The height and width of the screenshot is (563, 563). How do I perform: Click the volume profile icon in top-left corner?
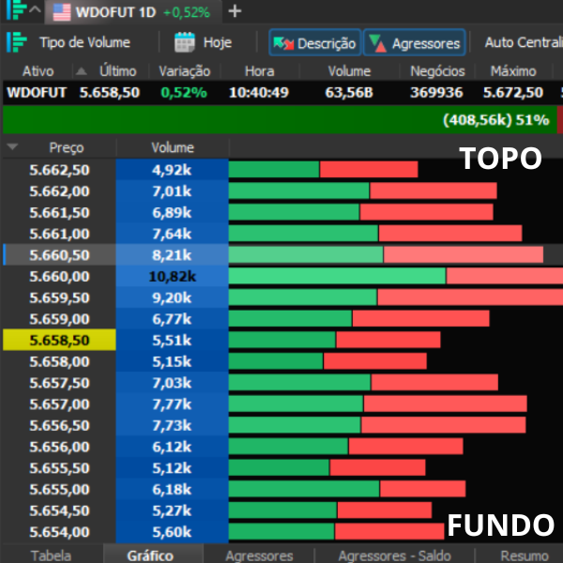coord(12,11)
